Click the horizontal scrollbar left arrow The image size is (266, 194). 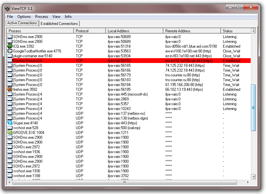click(9, 182)
